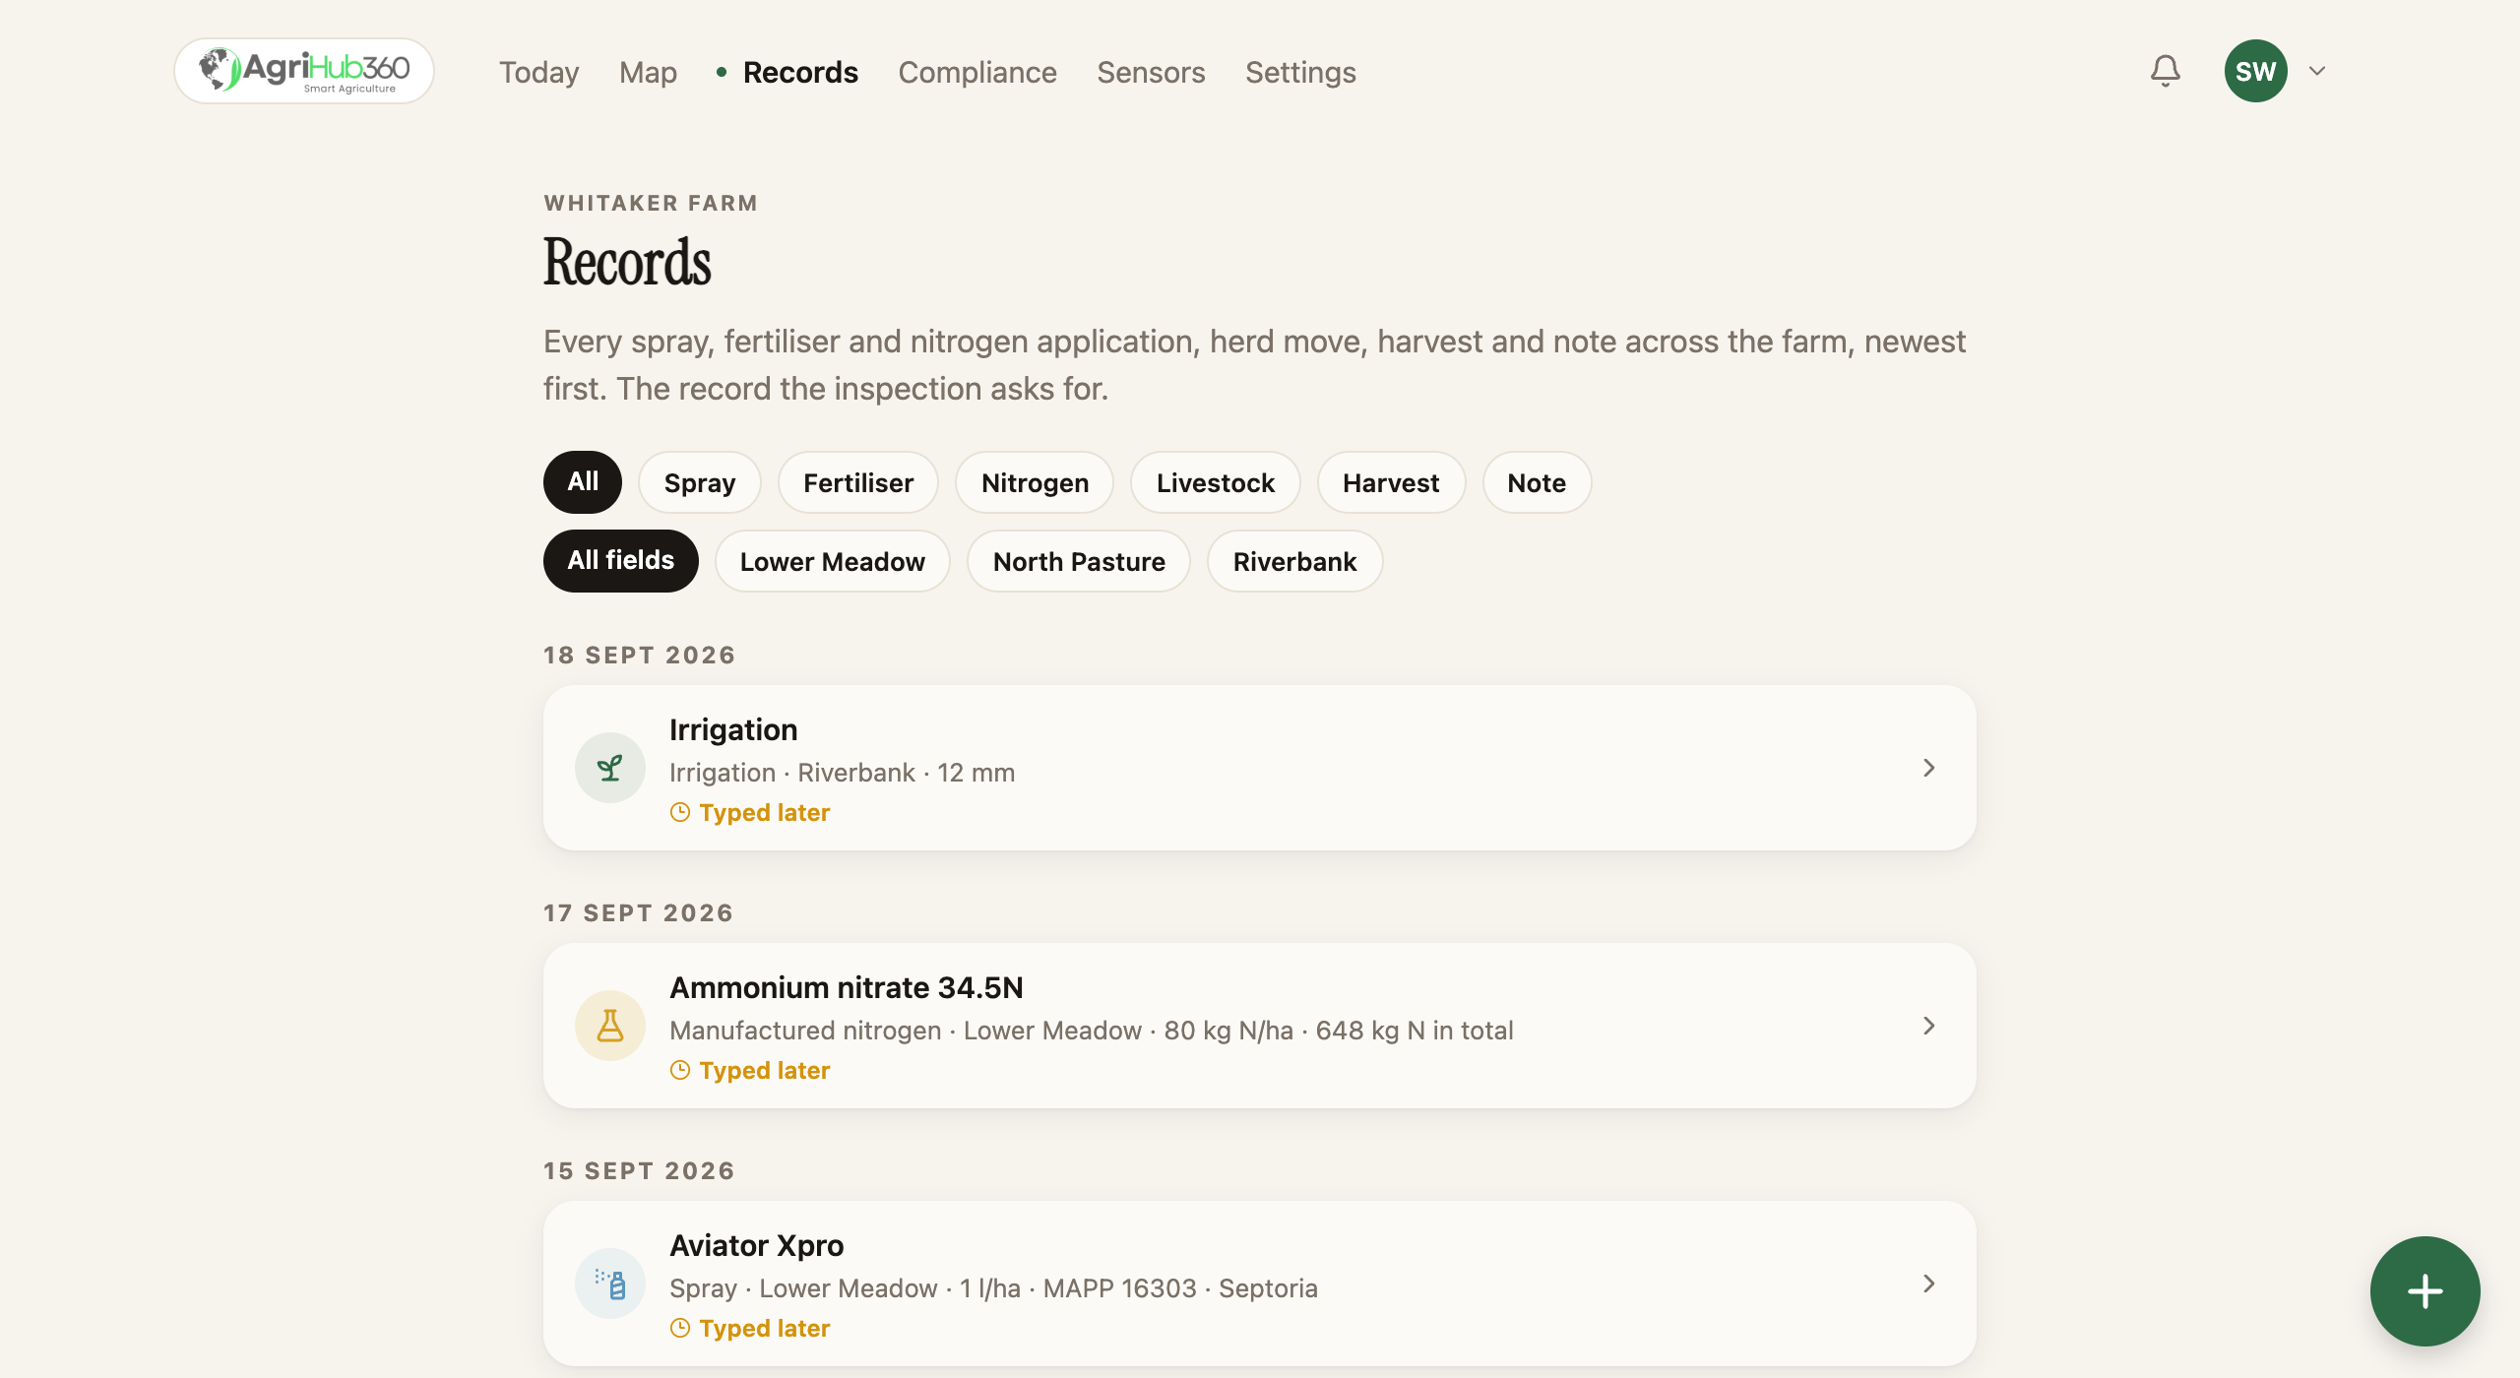Open the Sensors tab
2520x1378 pixels.
pos(1151,72)
